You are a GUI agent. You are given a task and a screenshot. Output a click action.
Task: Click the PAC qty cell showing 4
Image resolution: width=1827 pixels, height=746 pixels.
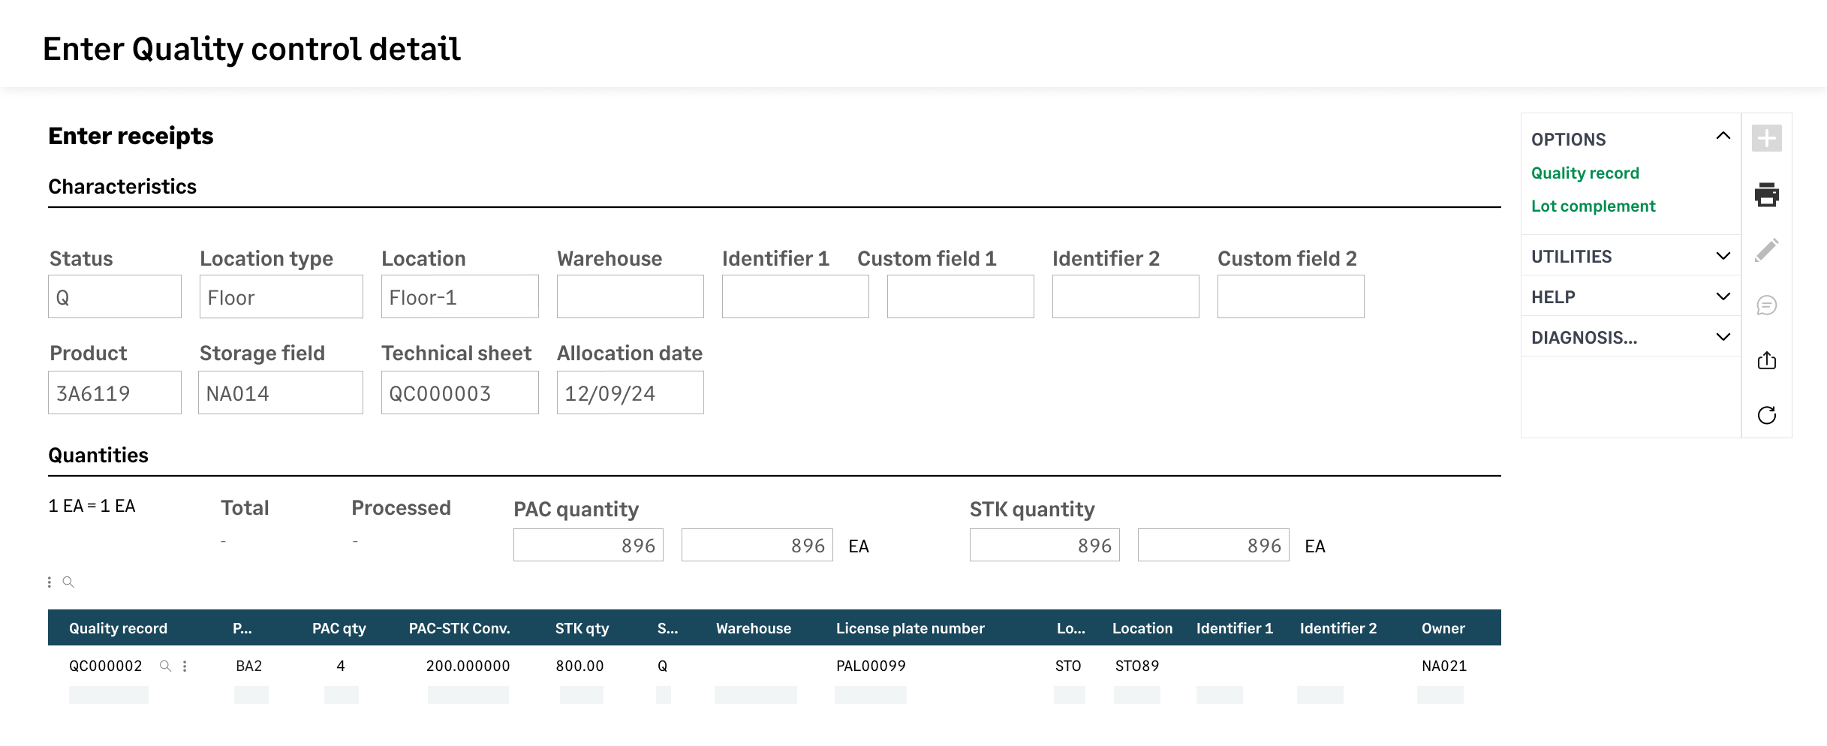[341, 666]
